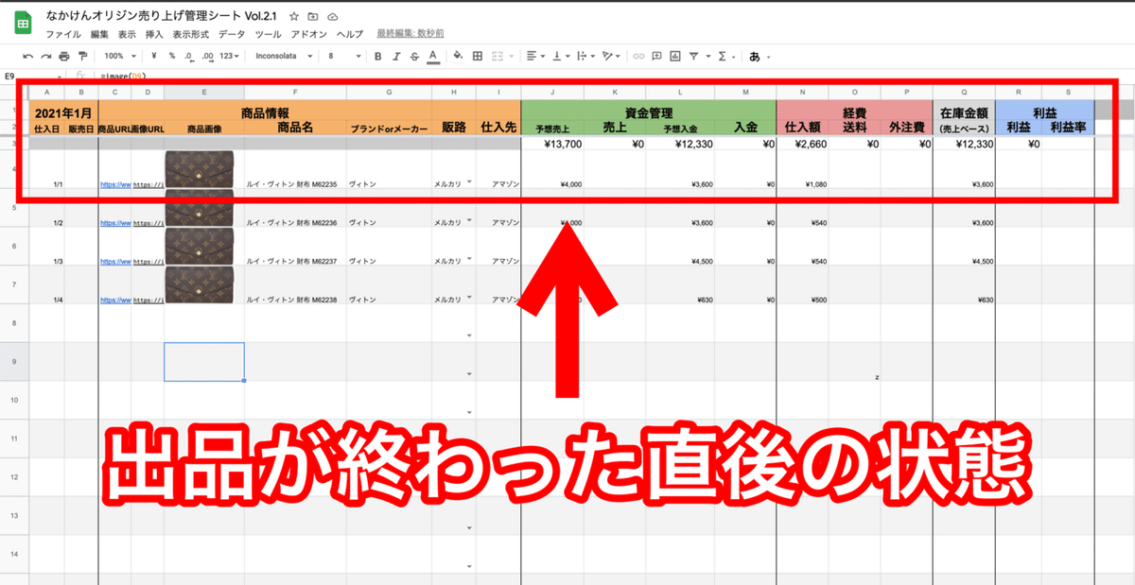Select the 2021年1月 header cell
This screenshot has height=585, width=1135.
pyautogui.click(x=63, y=113)
